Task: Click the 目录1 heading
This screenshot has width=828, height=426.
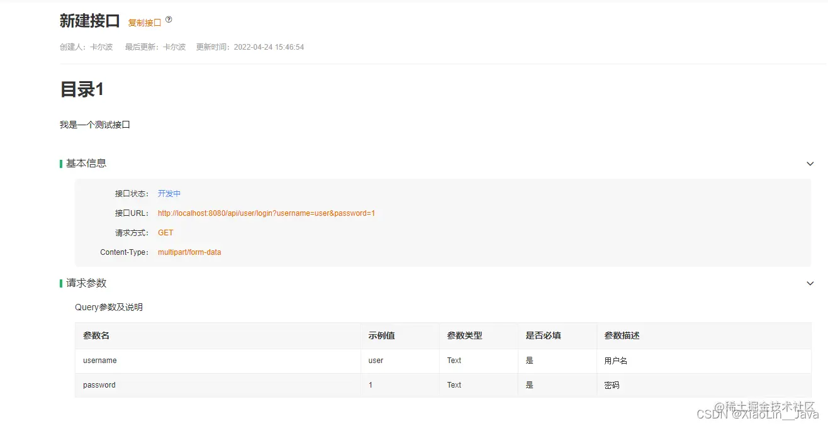Action: tap(82, 89)
